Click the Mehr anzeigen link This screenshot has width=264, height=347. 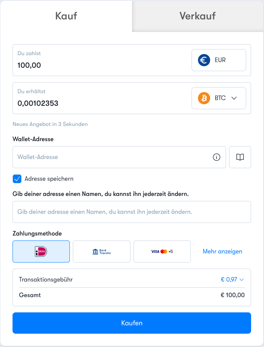222,251
